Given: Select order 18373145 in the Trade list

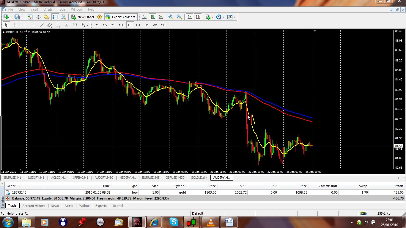Looking at the screenshot, I should (x=205, y=192).
